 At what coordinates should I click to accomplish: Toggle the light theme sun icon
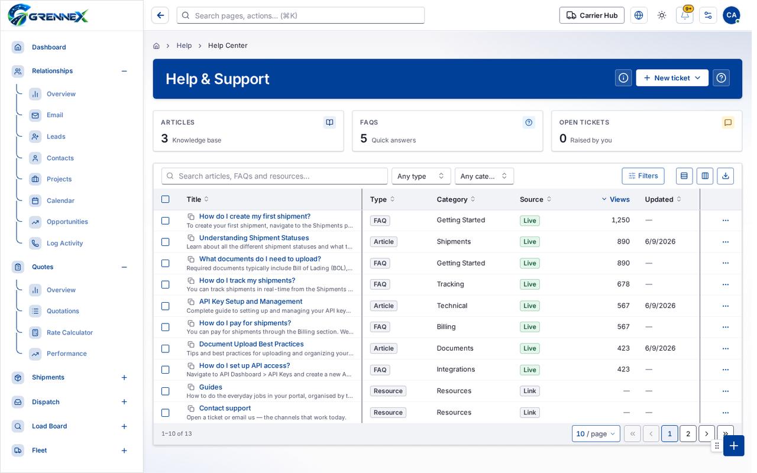click(x=662, y=15)
